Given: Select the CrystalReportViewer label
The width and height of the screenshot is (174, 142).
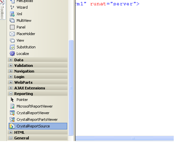Looking at the screenshot, I should (x=33, y=113).
